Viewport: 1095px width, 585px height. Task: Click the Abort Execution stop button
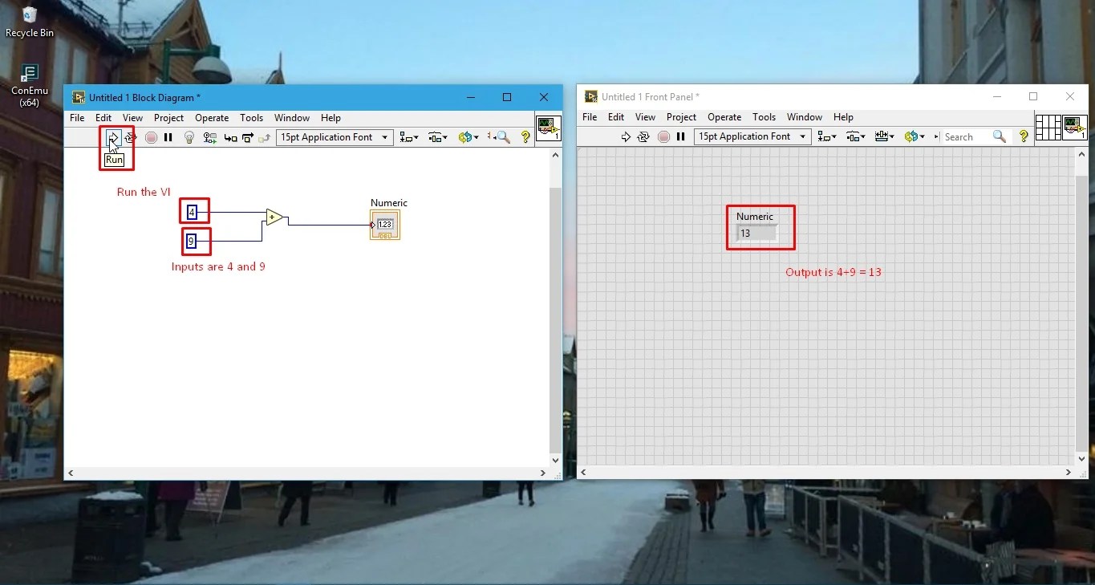[x=151, y=137]
